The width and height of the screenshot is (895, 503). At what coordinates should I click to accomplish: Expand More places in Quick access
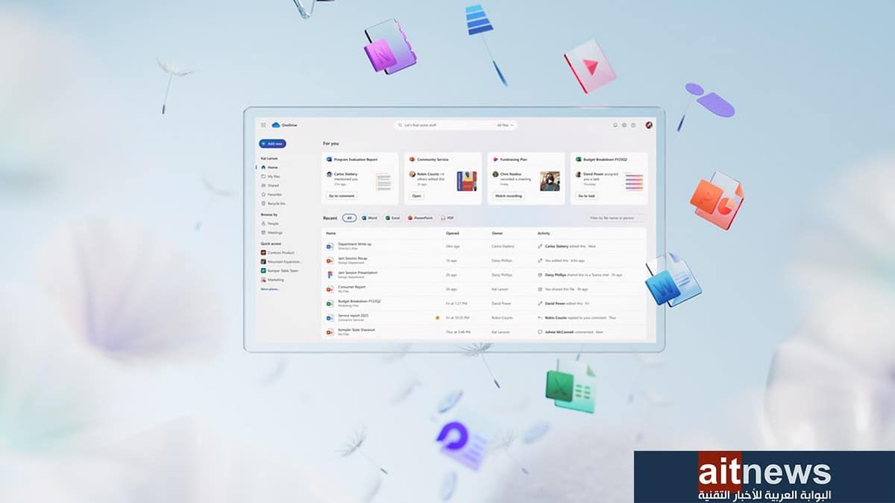(270, 288)
